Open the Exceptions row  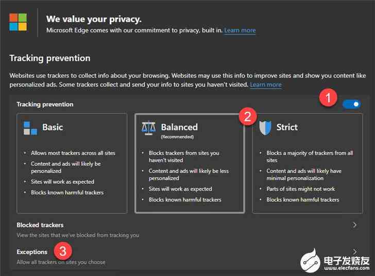click(187, 256)
